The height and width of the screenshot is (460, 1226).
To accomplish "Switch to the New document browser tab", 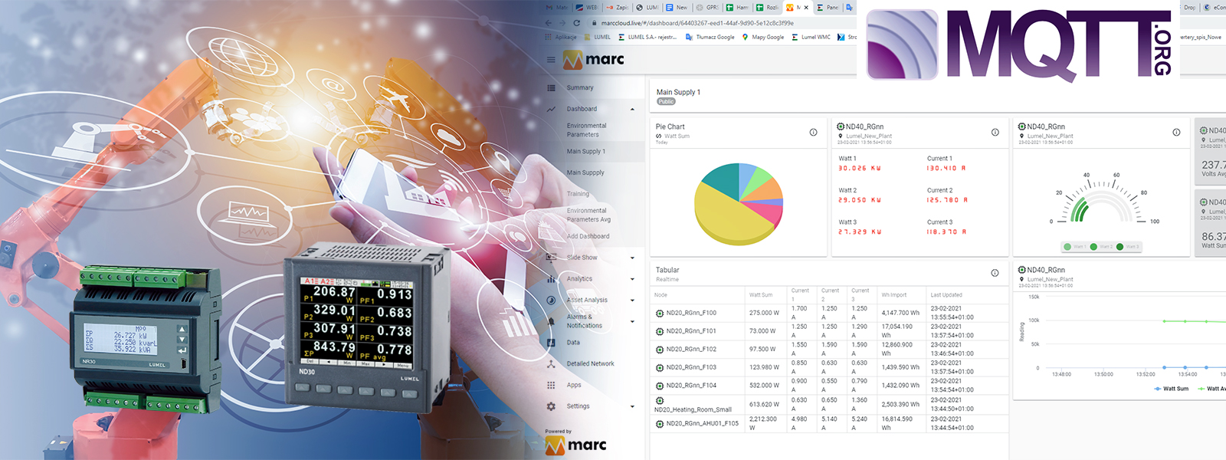I will tap(677, 7).
